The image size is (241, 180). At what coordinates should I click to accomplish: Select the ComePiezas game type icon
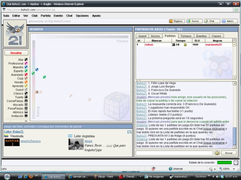pyautogui.click(x=26, y=101)
